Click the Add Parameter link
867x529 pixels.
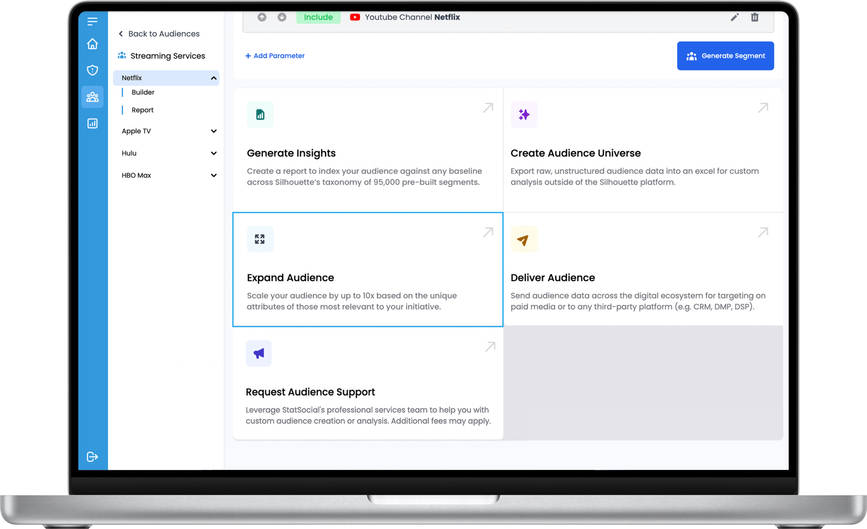pos(275,56)
